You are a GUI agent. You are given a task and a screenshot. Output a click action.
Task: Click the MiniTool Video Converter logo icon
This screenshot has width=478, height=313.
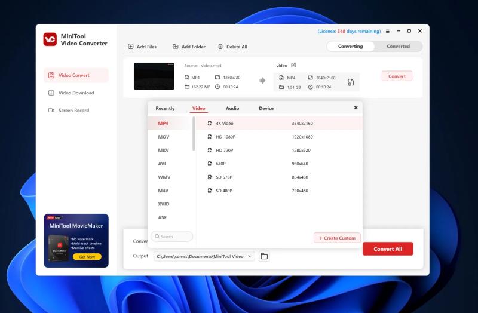tap(50, 39)
